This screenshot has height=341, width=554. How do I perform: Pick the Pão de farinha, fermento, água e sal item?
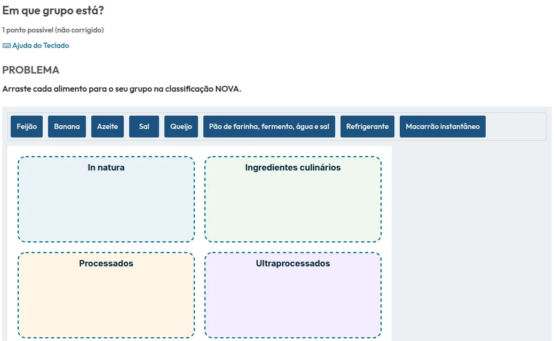[269, 126]
